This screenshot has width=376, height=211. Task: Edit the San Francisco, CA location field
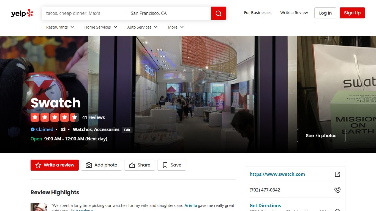click(168, 13)
